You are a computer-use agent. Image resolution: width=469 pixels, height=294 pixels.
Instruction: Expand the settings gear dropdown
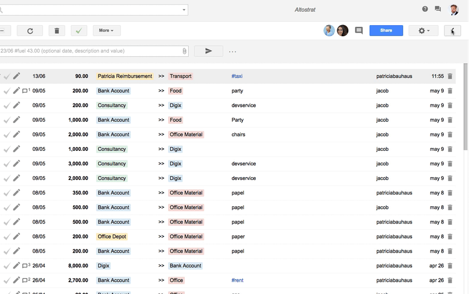424,31
